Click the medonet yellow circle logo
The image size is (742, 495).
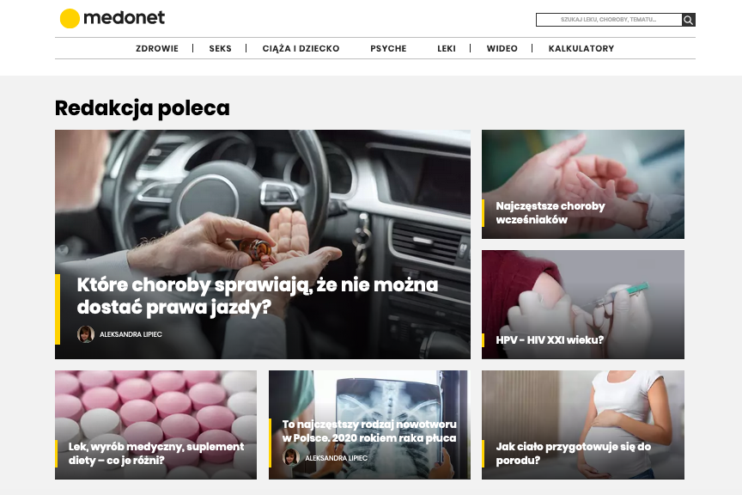(x=70, y=18)
